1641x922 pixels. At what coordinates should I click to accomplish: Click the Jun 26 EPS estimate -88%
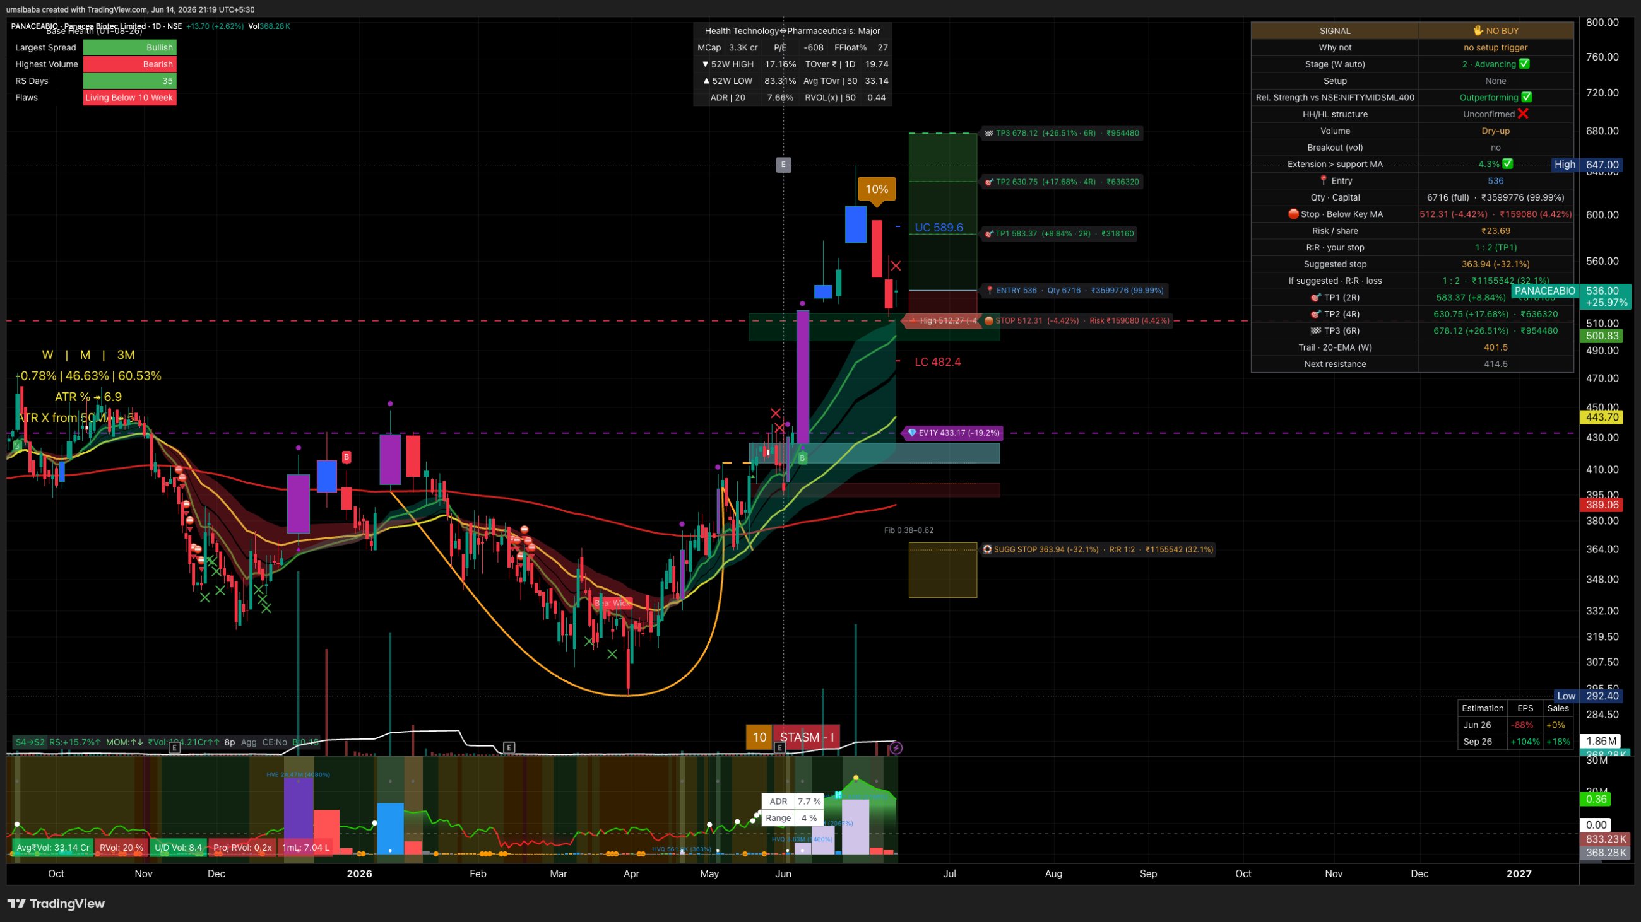tap(1523, 725)
